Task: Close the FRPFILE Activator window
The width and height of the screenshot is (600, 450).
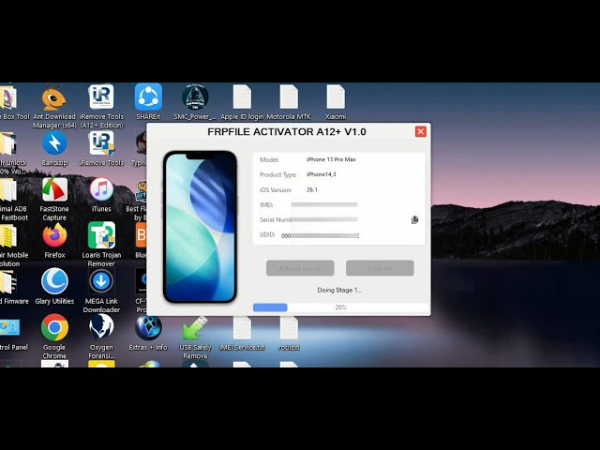Action: (x=421, y=131)
